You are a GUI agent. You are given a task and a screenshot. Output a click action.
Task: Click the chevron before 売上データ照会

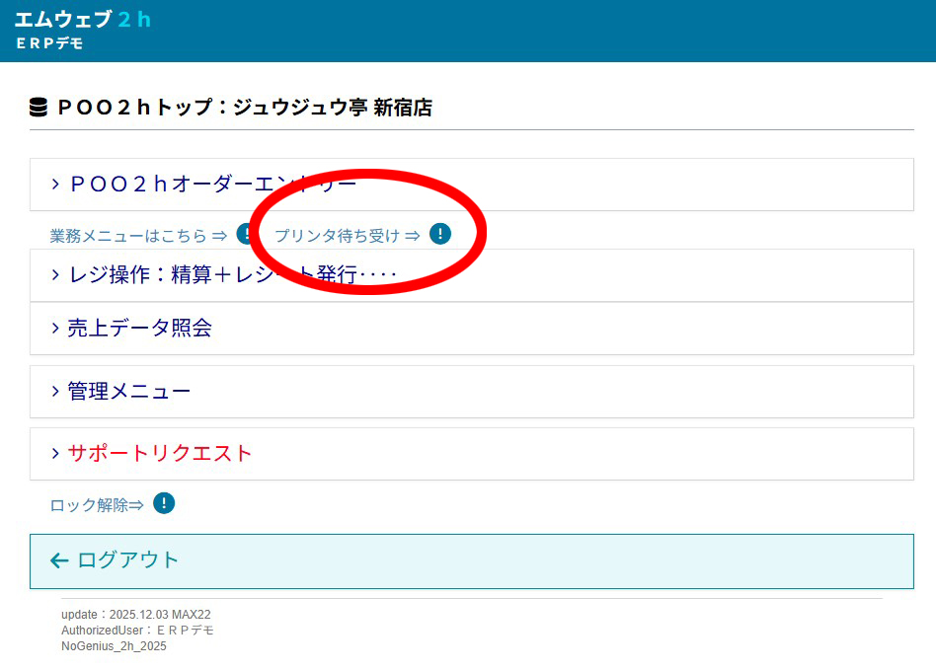pyautogui.click(x=55, y=329)
